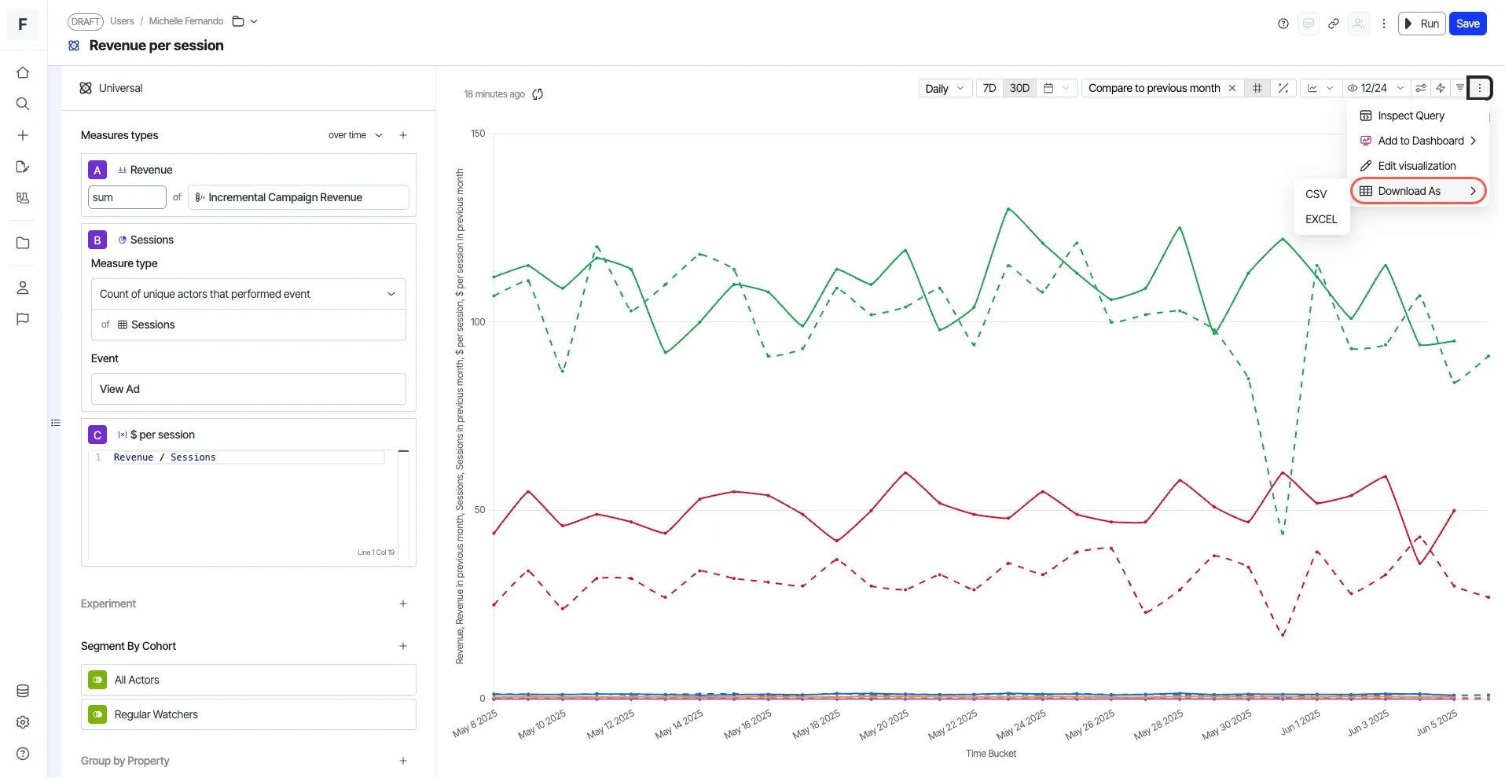
Task: Click the View Ad event field
Action: click(248, 389)
